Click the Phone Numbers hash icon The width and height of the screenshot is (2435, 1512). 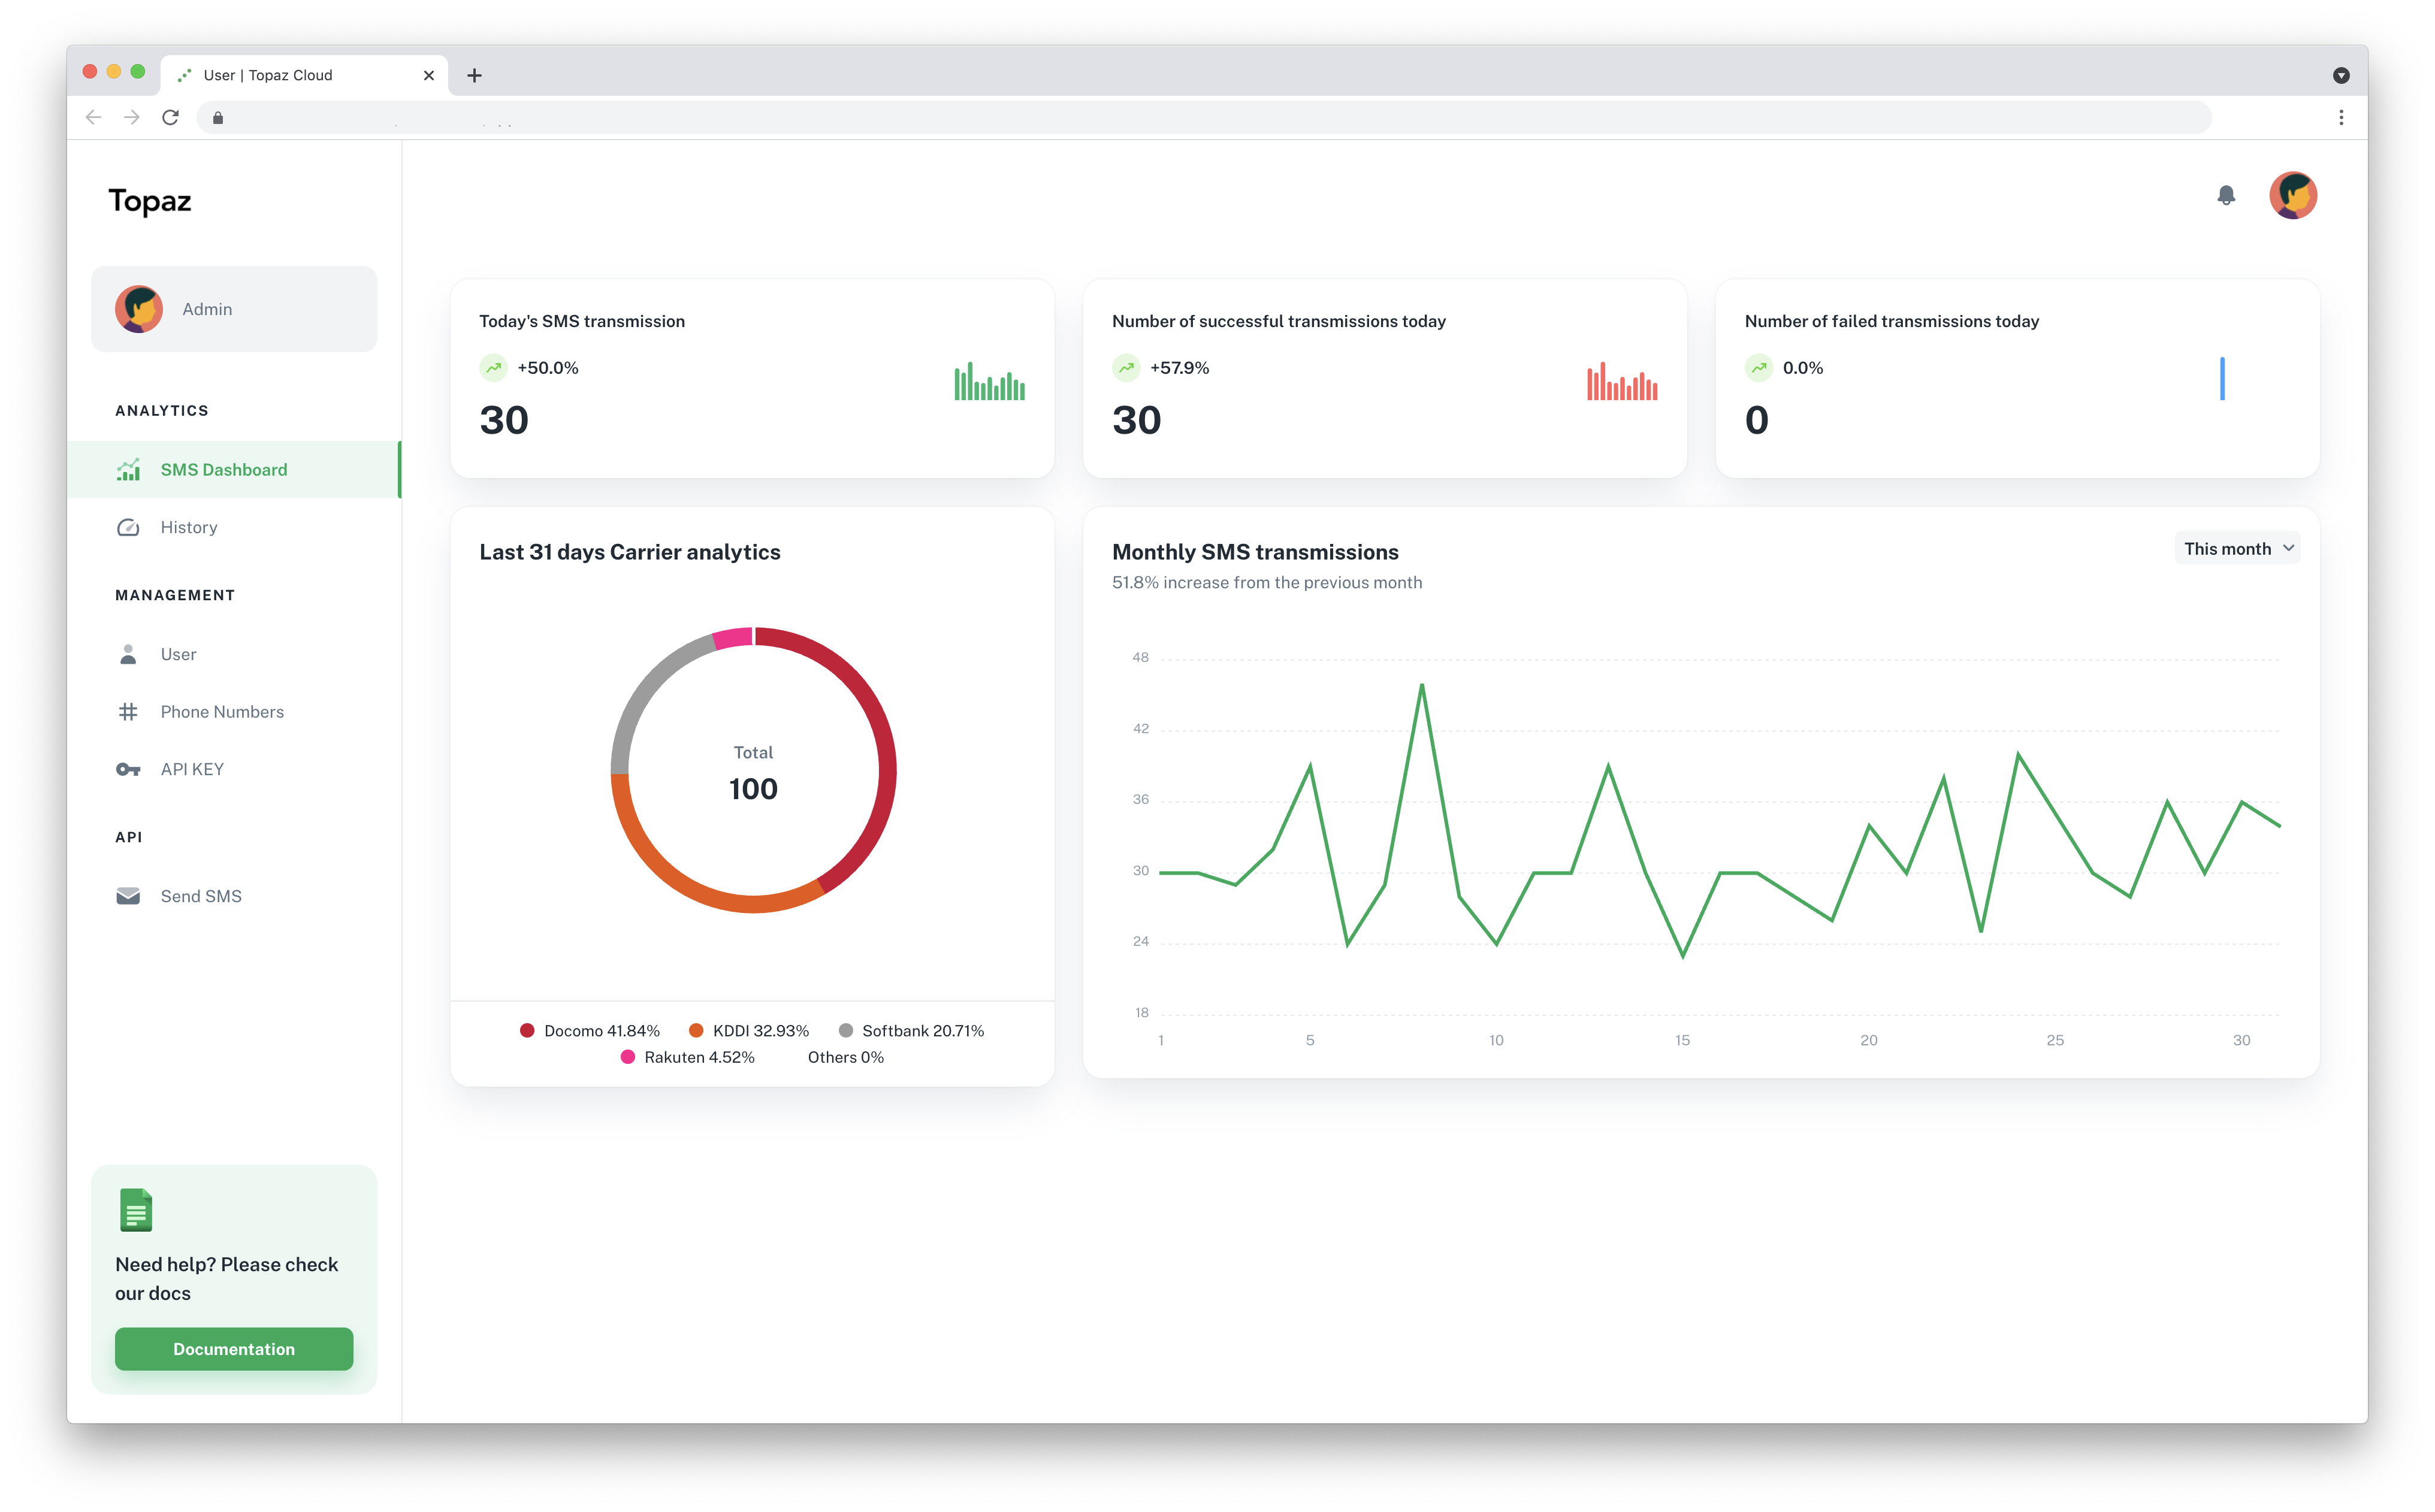pos(128,712)
